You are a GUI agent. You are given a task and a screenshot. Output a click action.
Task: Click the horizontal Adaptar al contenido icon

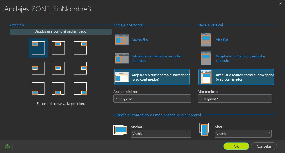point(122,58)
